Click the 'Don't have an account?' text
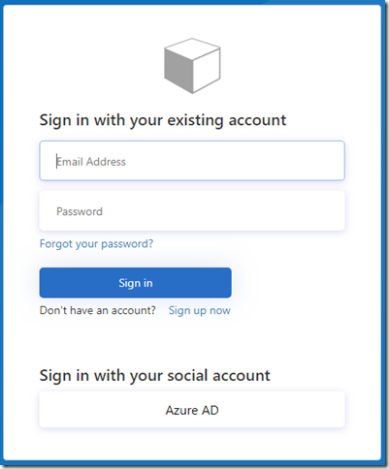 98,310
